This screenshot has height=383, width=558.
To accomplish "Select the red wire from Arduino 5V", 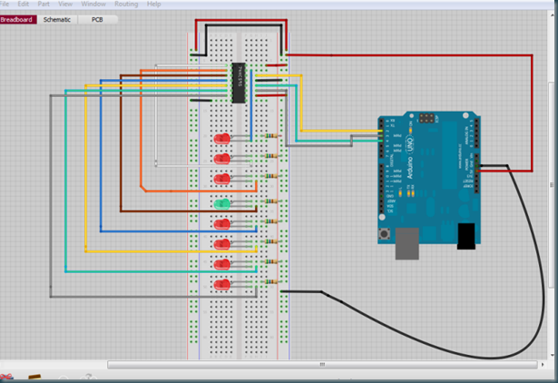I will [532, 114].
